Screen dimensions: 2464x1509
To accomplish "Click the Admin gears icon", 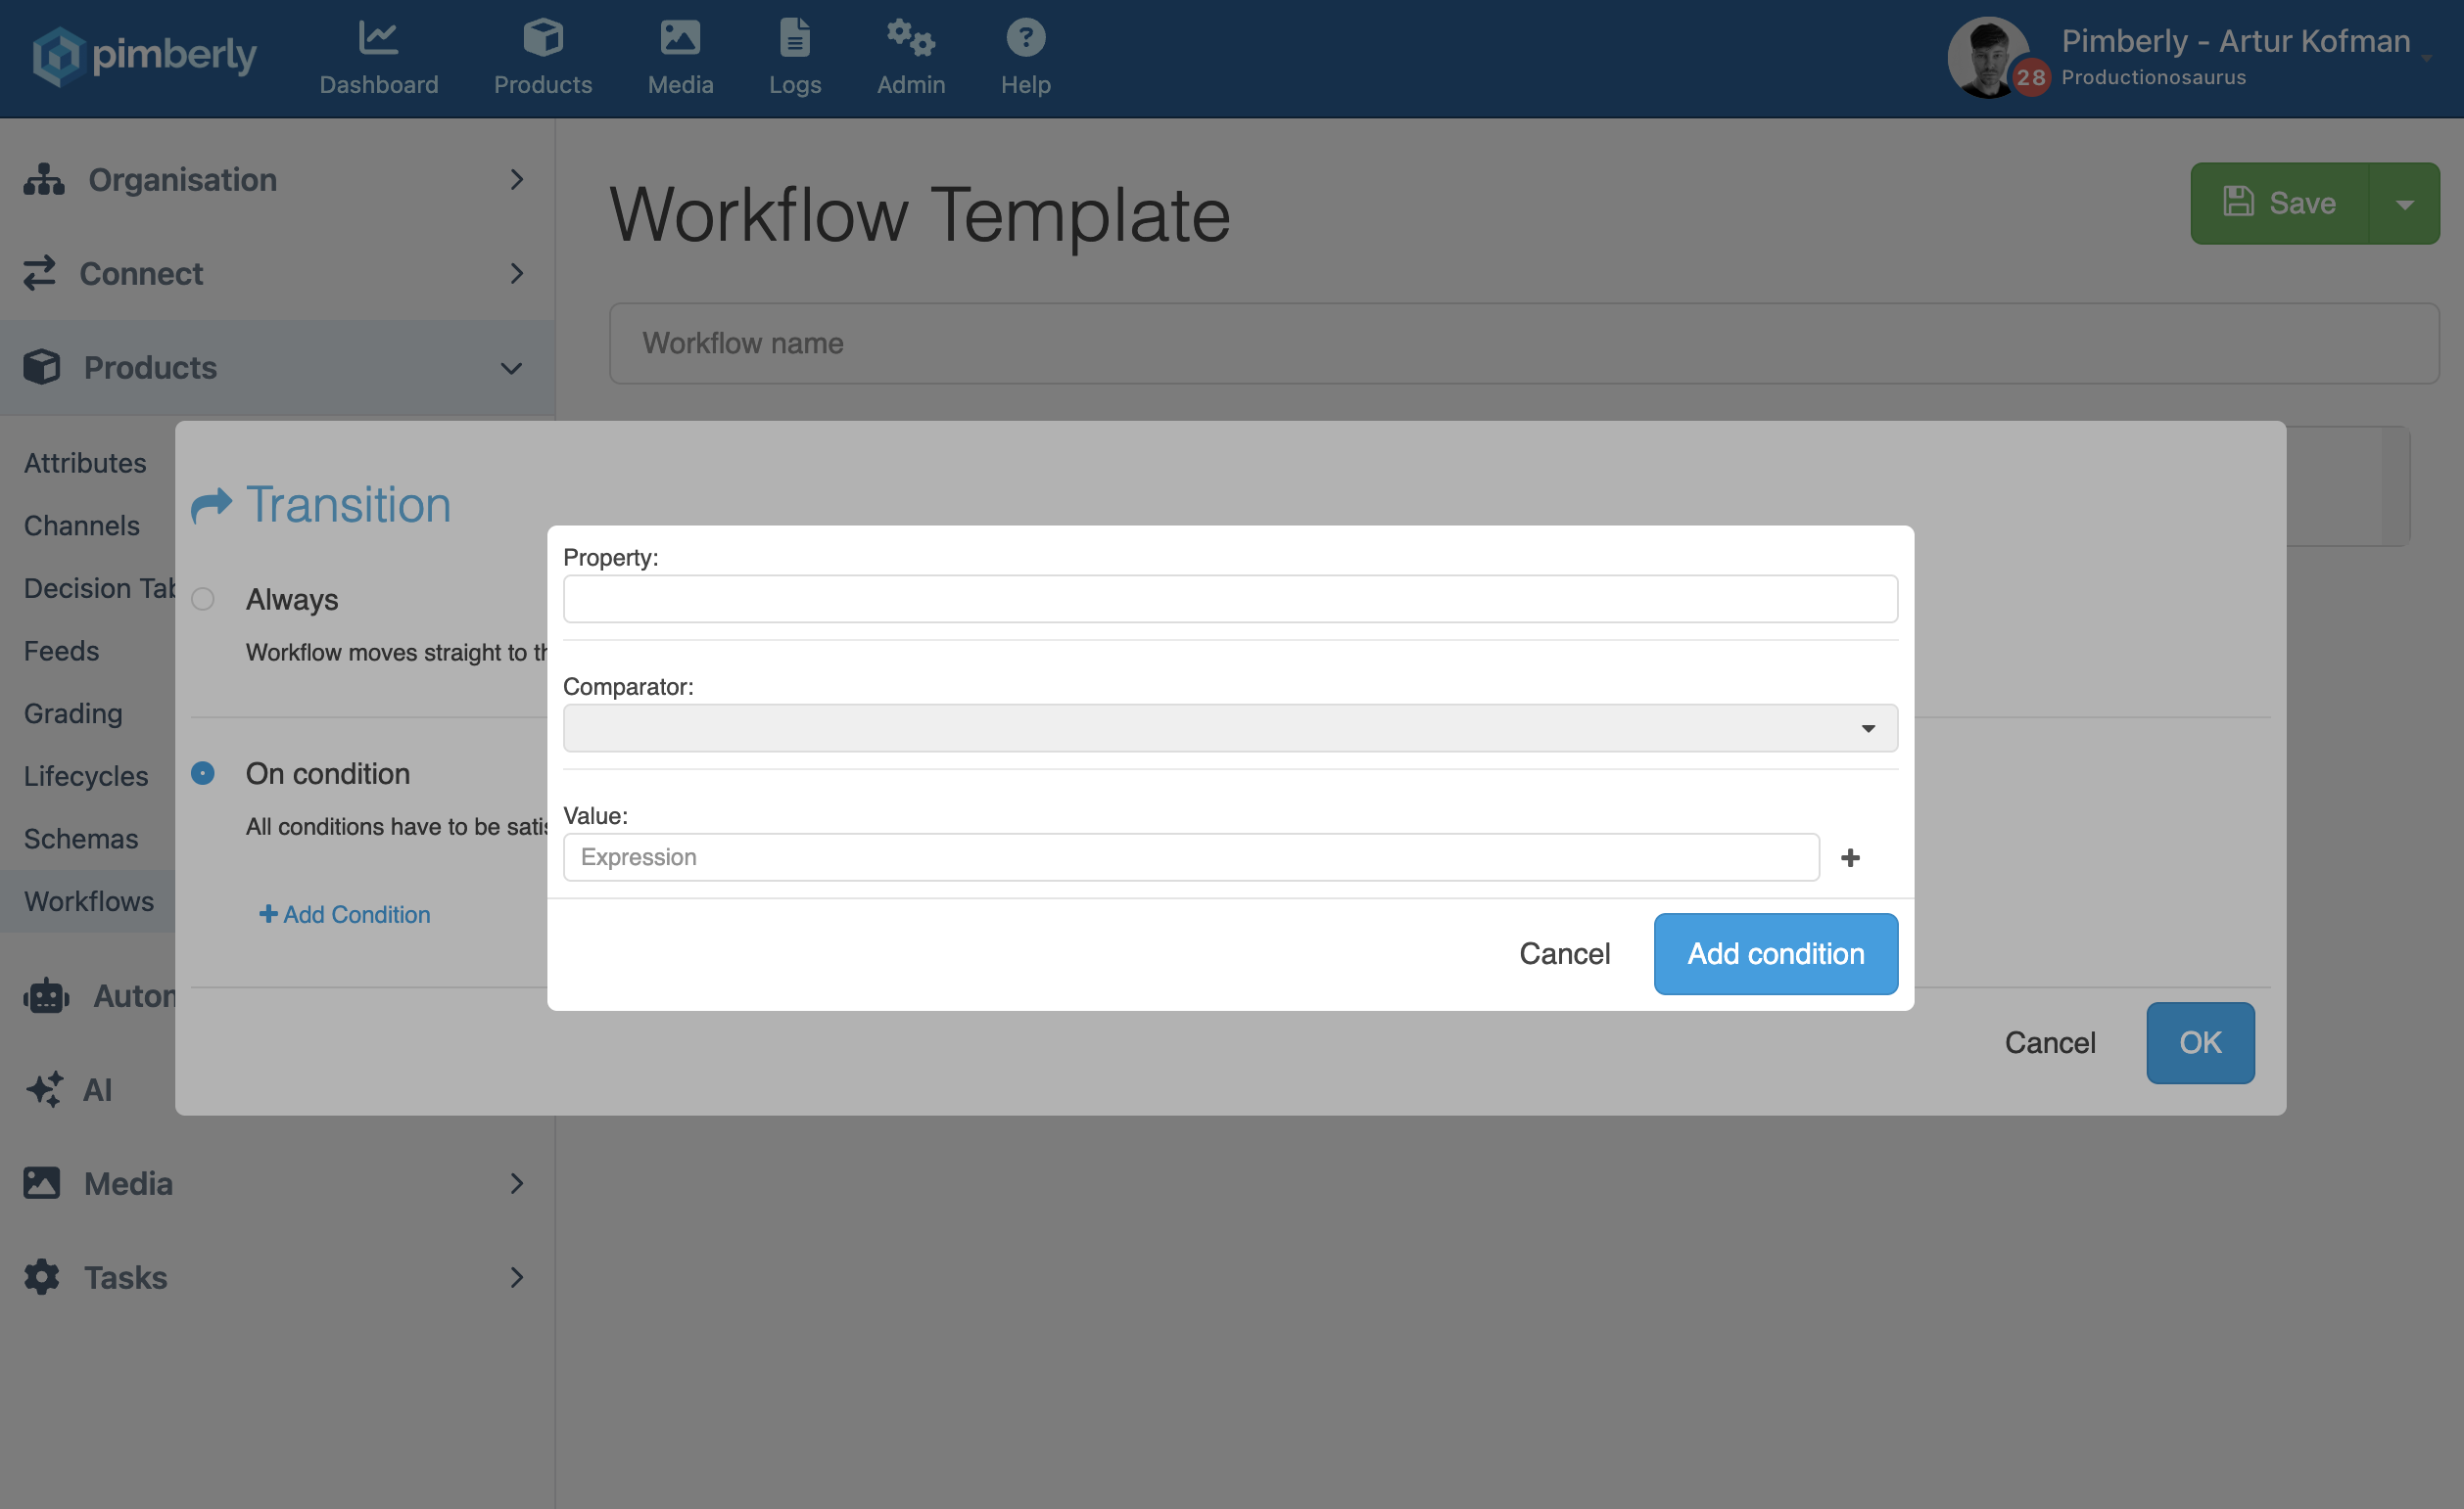I will coord(910,40).
